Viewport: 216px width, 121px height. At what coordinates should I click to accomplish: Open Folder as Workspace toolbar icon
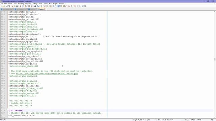tap(69, 6)
